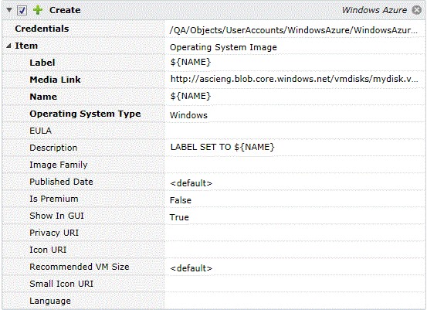
Task: Edit the Credentials path field
Action: click(x=295, y=30)
